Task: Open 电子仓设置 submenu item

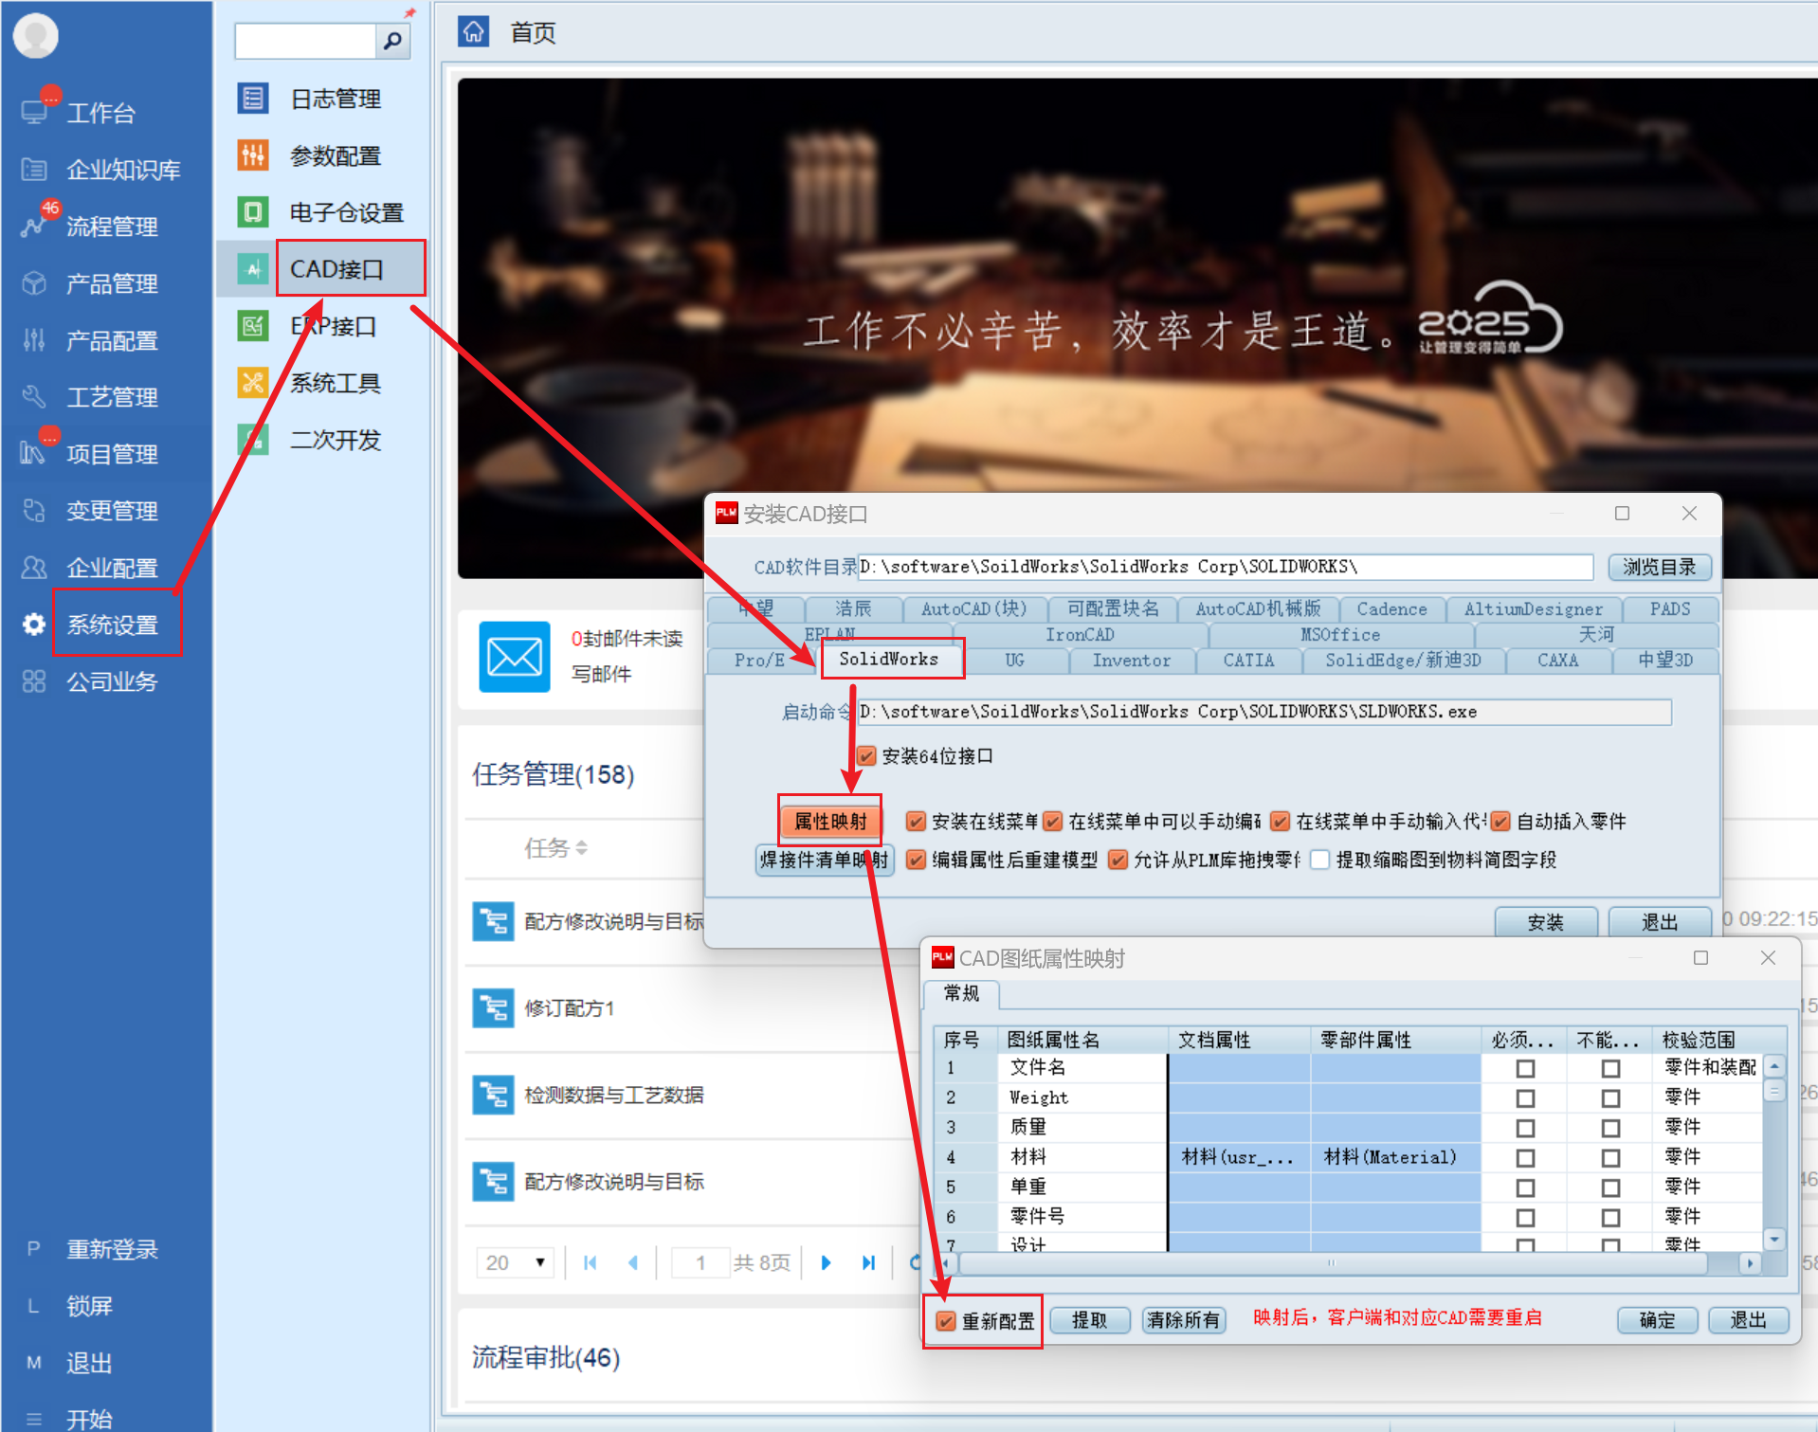Action: point(346,212)
